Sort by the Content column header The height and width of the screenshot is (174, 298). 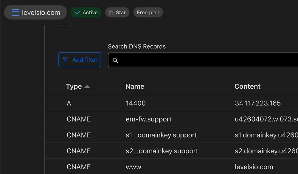point(247,87)
